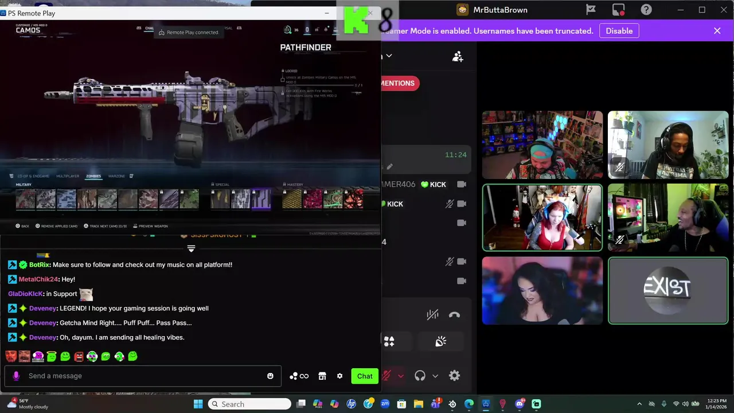Click the purple microphone icon in chat box
The width and height of the screenshot is (734, 413).
click(16, 376)
